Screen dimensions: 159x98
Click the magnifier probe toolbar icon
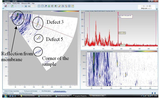[46, 6]
